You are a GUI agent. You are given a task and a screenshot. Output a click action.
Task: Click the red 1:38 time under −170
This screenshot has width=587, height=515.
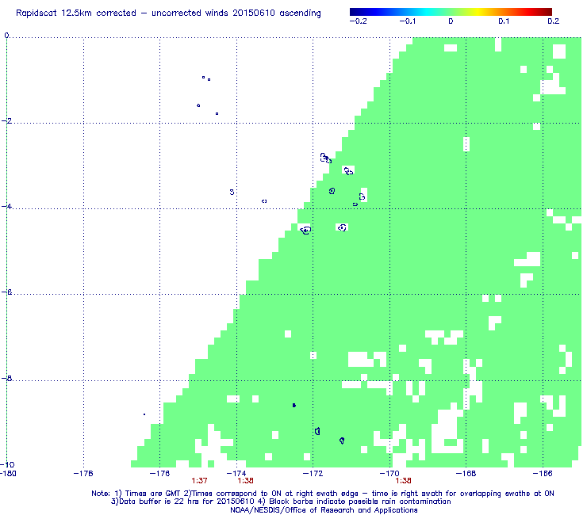tap(403, 481)
